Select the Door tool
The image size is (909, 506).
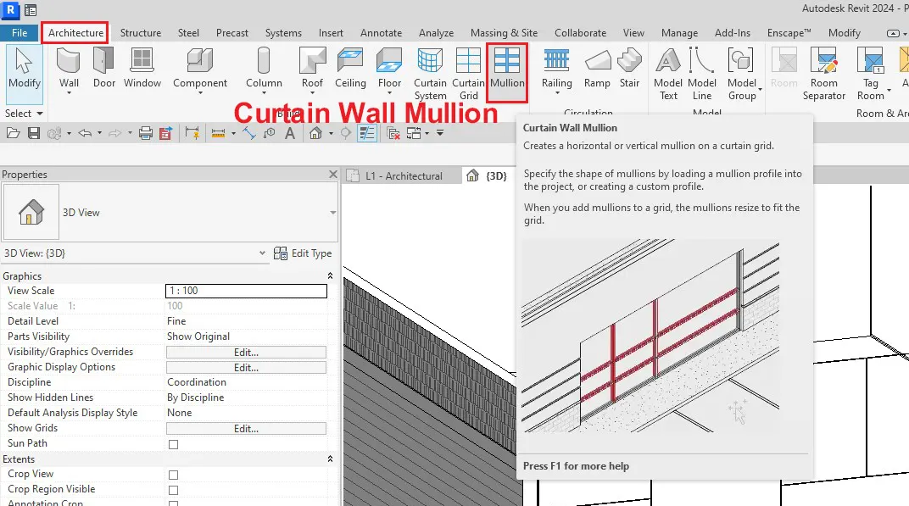coord(103,69)
